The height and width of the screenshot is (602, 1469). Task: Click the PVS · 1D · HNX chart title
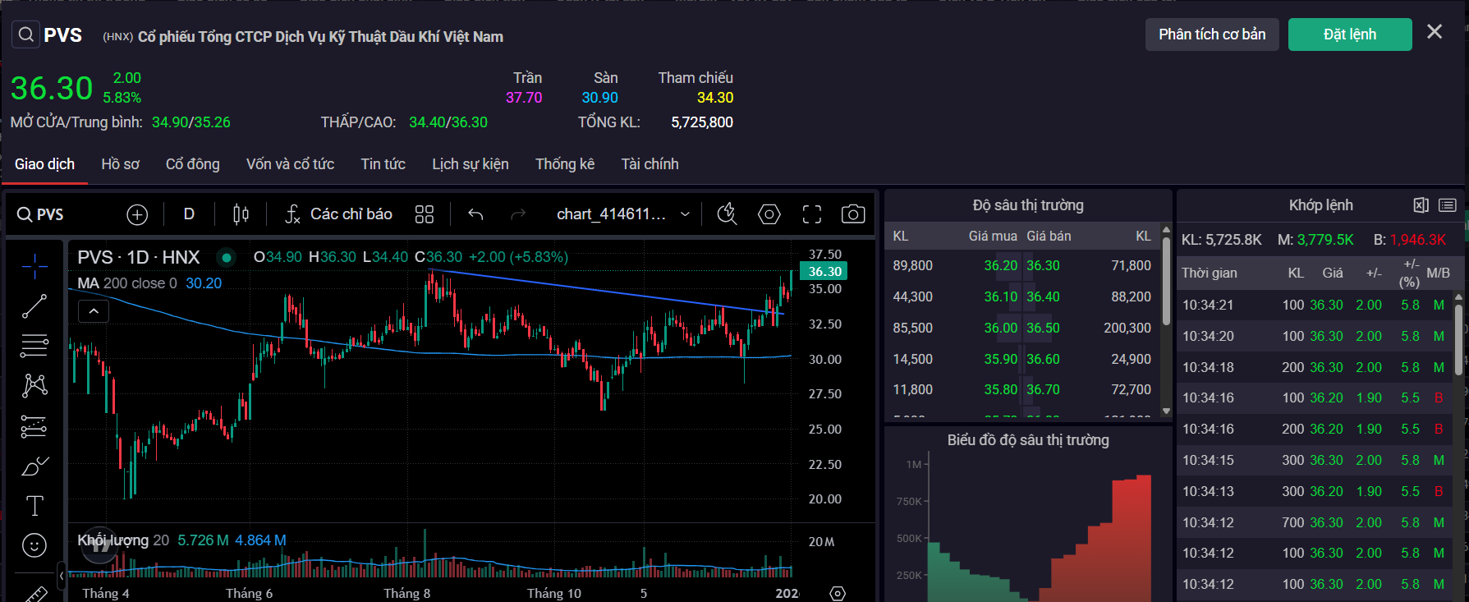(139, 257)
